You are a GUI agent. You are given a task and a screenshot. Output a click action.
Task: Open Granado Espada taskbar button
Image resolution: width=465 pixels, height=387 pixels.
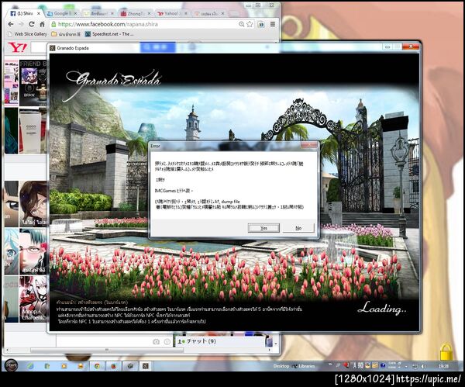pyautogui.click(x=146, y=366)
